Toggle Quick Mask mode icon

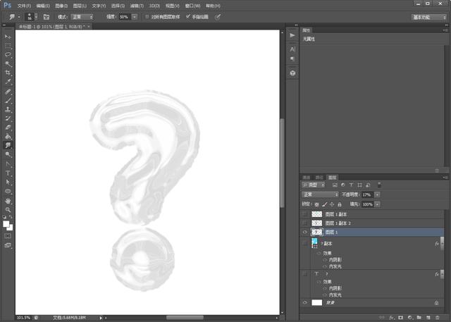point(8,236)
